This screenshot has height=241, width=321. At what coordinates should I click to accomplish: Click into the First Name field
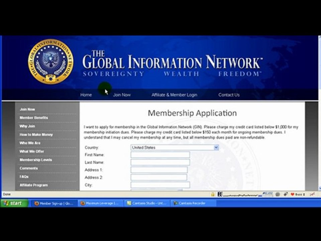click(160, 155)
